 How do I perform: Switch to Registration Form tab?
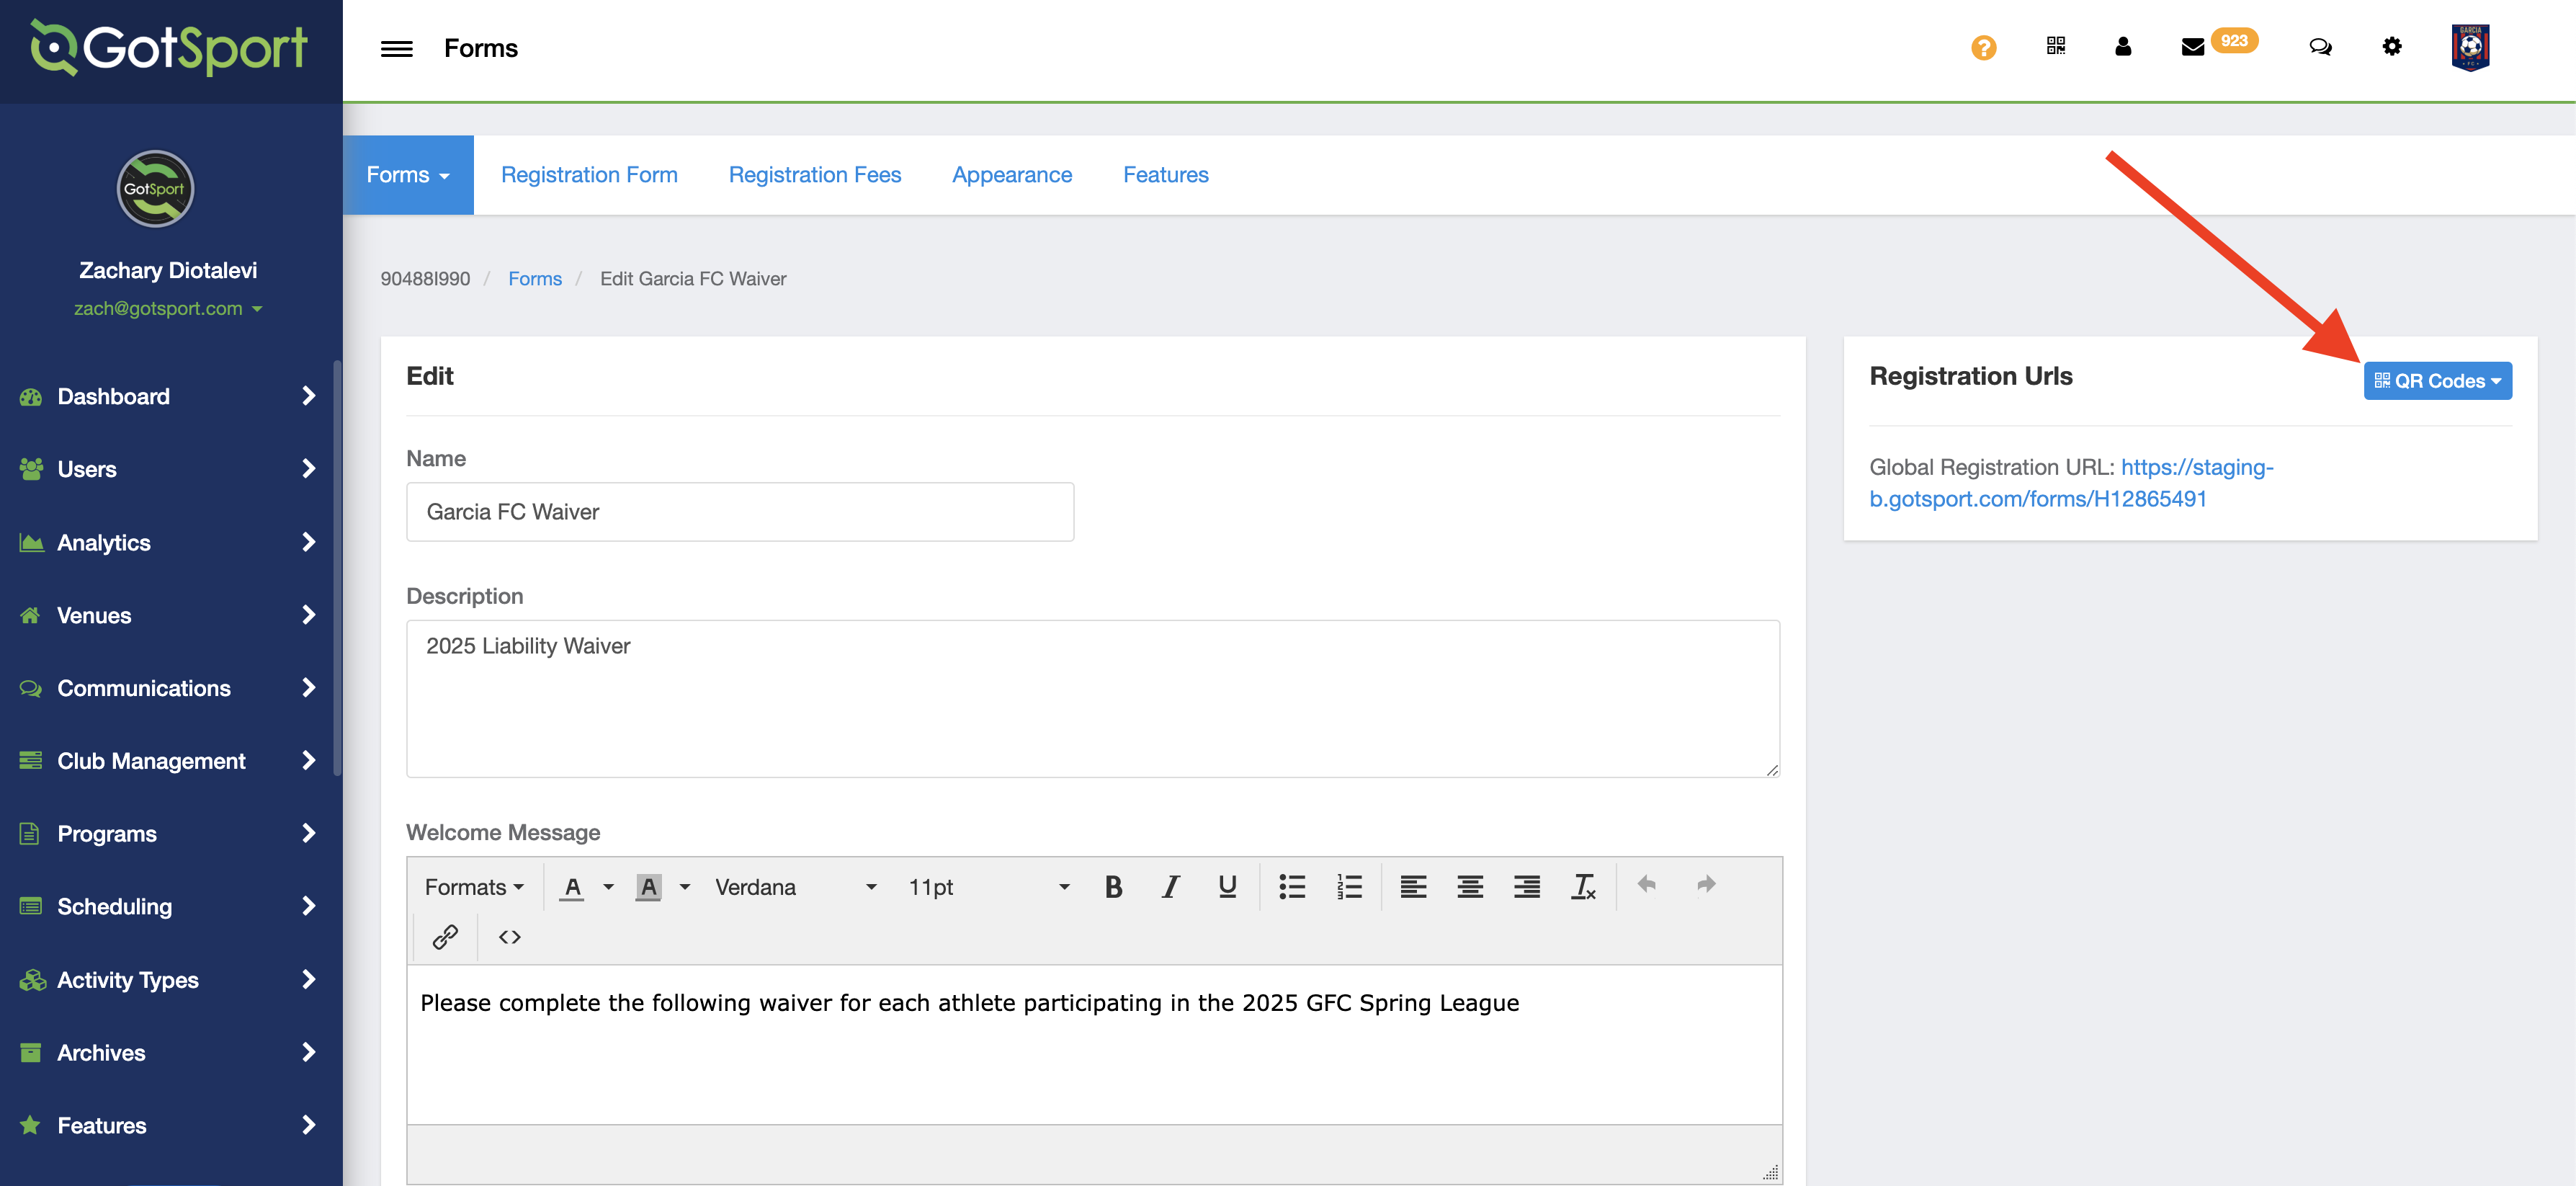pos(589,175)
